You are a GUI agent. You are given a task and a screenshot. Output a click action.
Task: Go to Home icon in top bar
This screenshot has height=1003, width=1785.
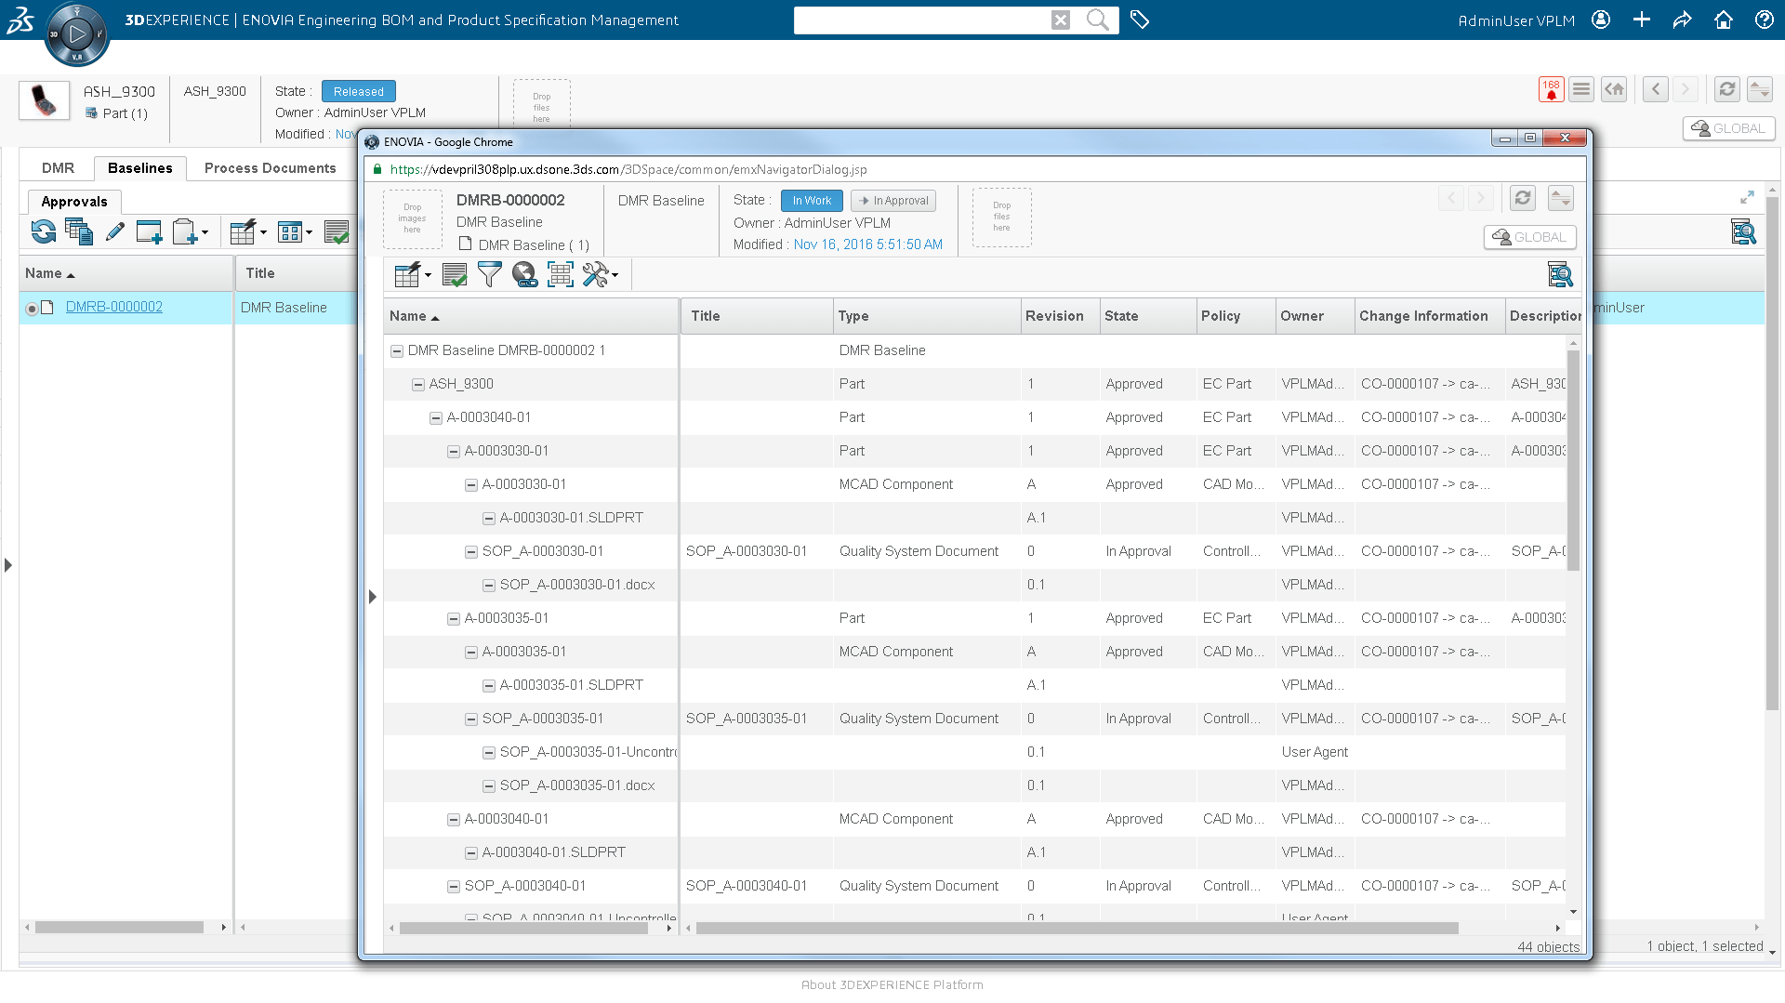[1724, 20]
